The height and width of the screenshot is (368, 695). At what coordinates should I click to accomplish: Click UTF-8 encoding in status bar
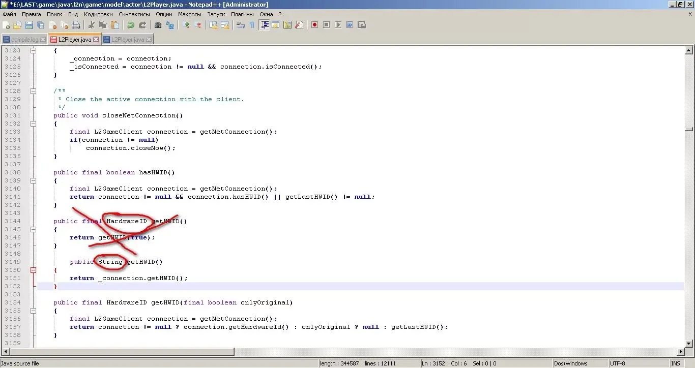tap(639, 363)
